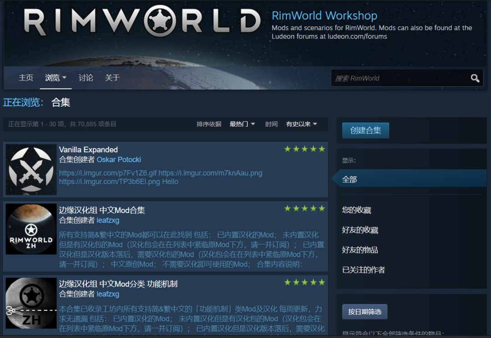Screen dimensions: 491x338
Task: Switch to the 讨论 tab
Action: 86,78
